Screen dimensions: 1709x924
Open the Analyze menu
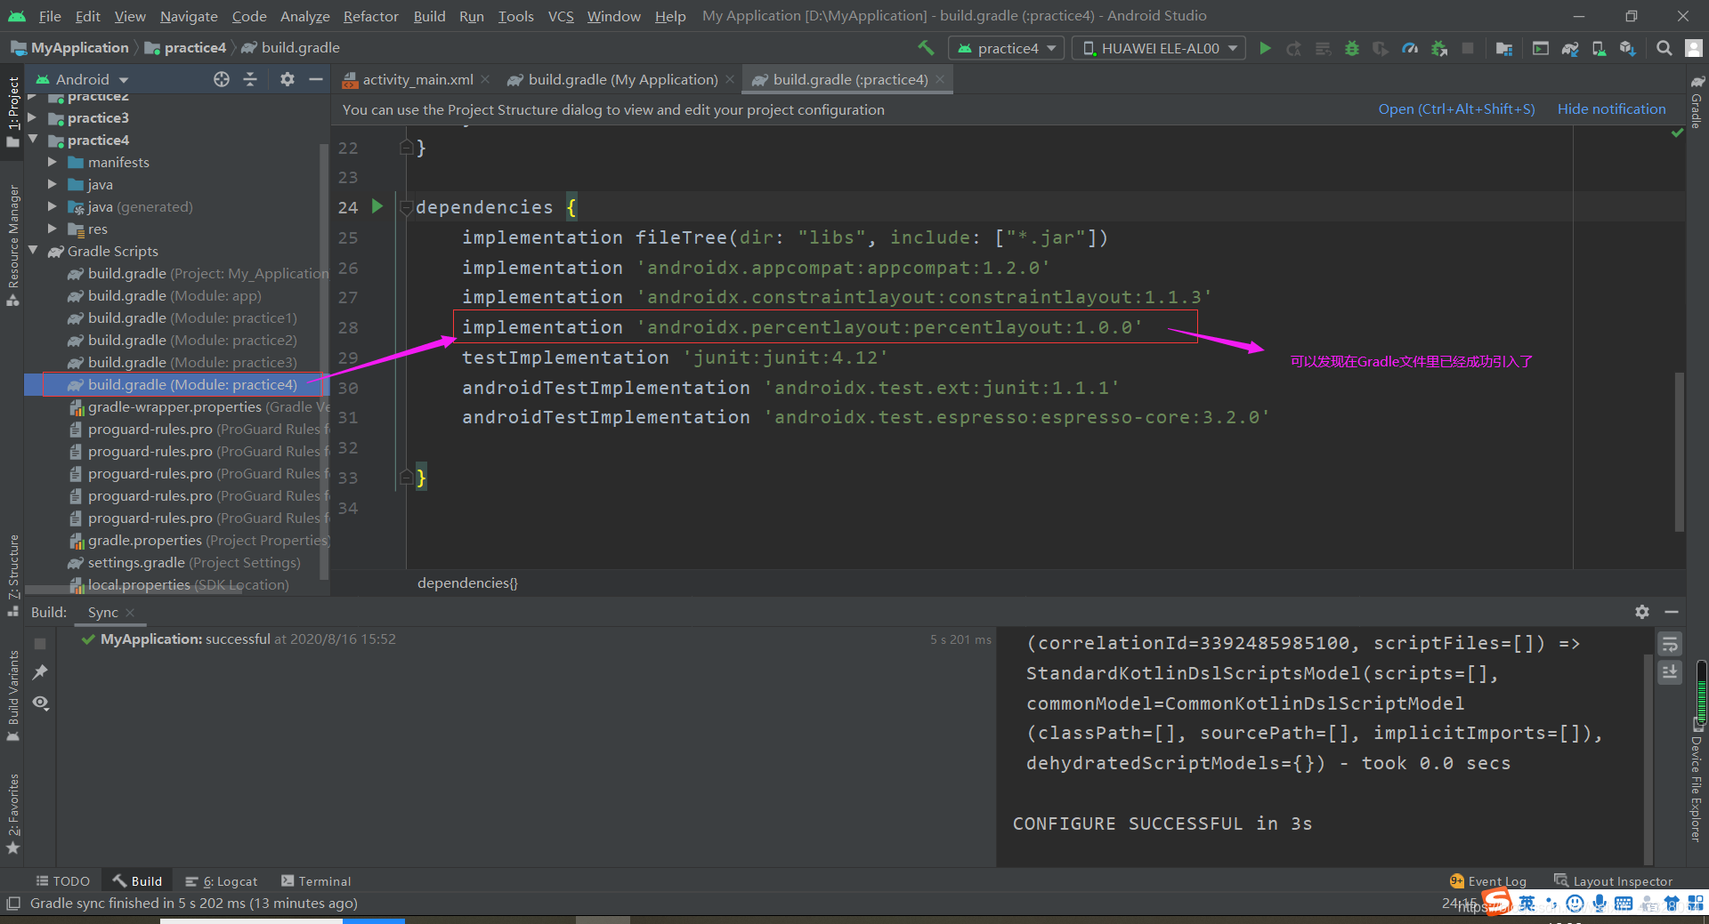(304, 16)
